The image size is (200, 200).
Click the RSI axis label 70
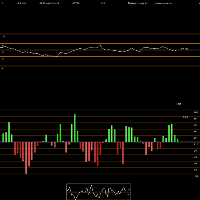3,46
